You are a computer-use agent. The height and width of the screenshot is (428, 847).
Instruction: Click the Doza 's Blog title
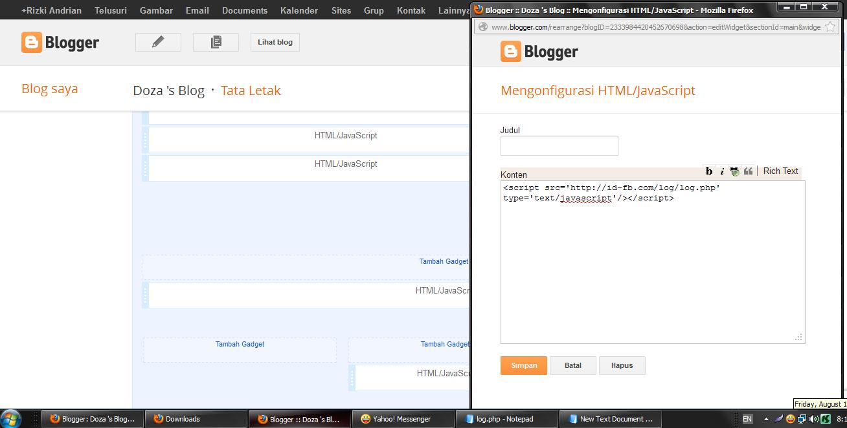pyautogui.click(x=168, y=91)
